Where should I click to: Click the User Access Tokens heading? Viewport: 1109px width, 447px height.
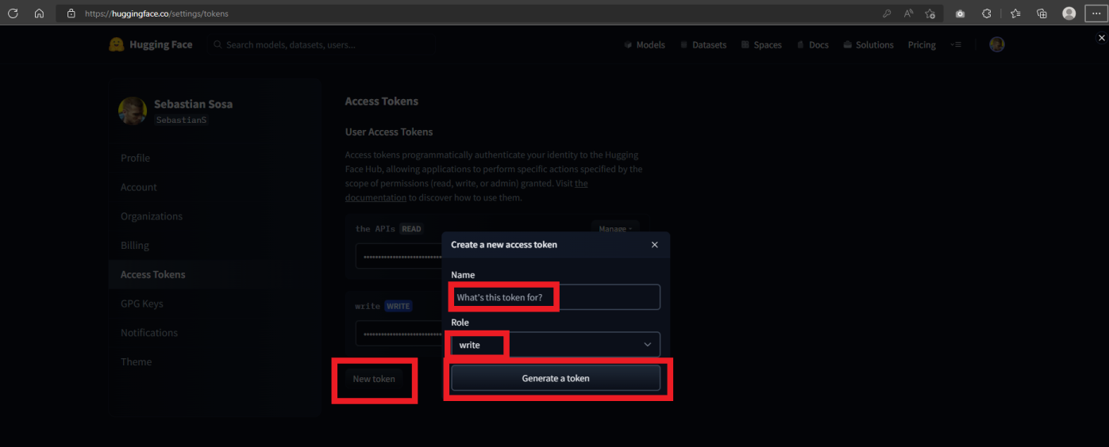[x=389, y=132]
